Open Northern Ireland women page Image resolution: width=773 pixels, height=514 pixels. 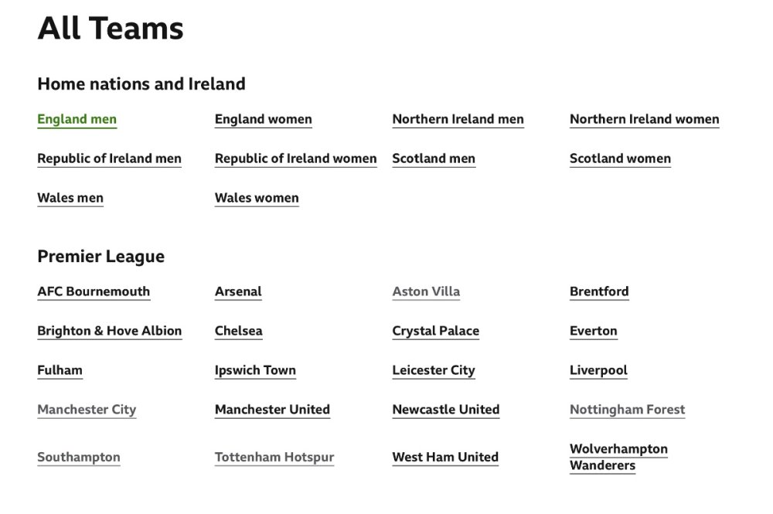[x=644, y=119]
